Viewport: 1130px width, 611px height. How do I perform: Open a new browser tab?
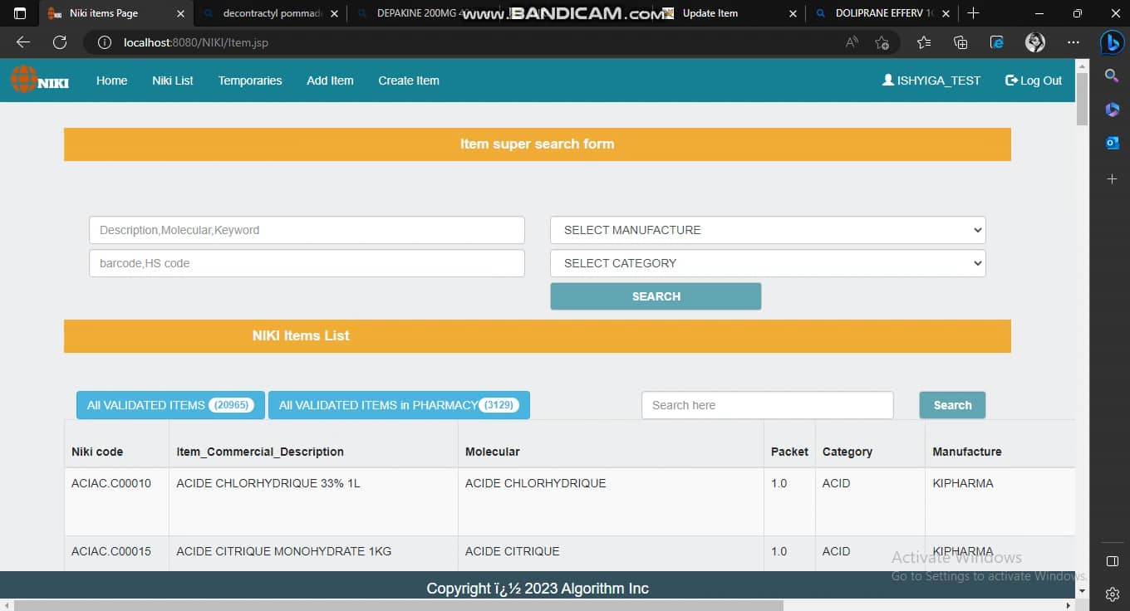pyautogui.click(x=974, y=13)
